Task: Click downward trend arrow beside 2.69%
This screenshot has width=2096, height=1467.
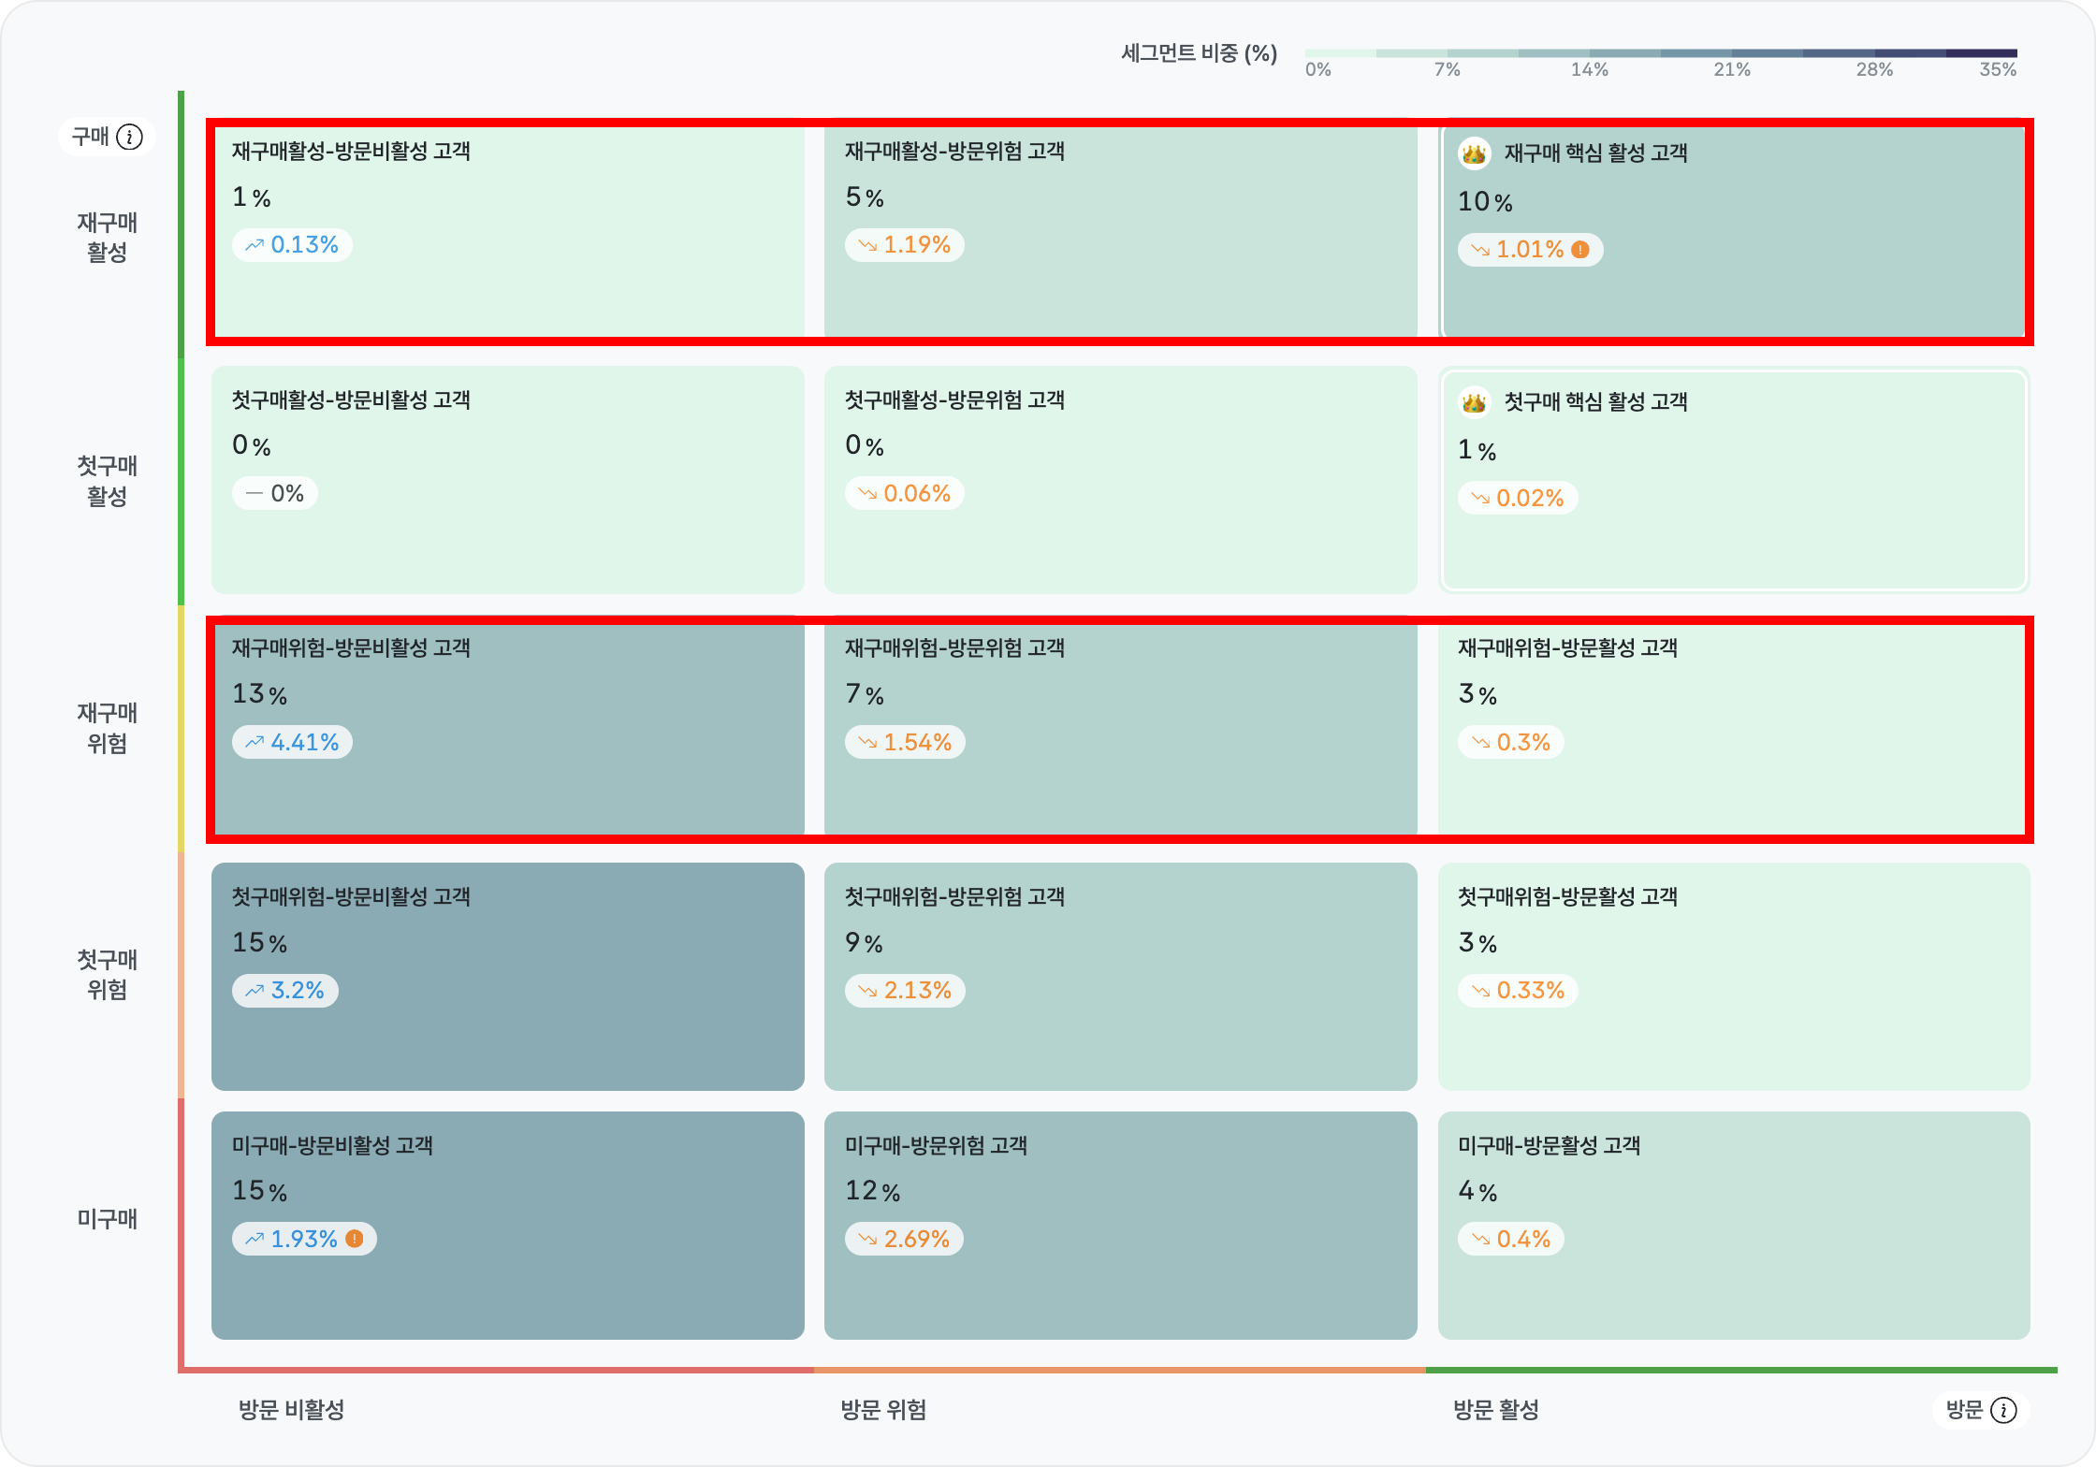Action: tap(867, 1239)
